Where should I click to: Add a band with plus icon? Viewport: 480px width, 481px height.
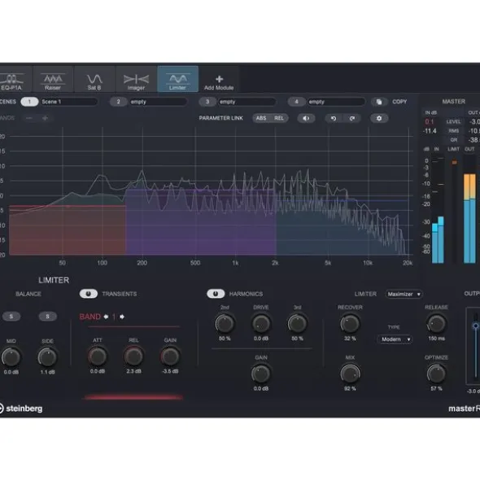pos(45,118)
